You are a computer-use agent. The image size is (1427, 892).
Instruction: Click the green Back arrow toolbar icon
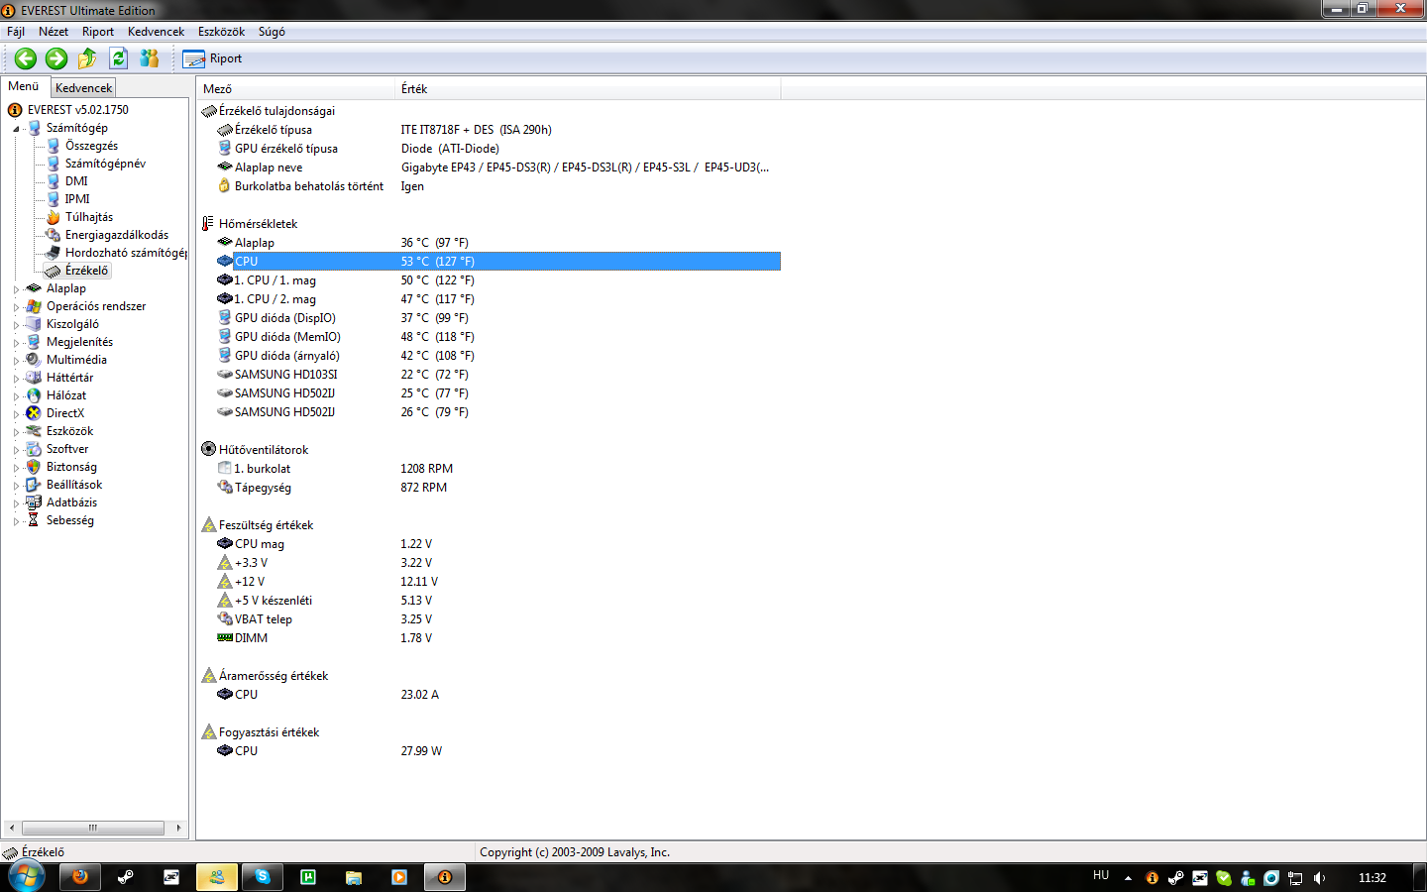pos(26,58)
